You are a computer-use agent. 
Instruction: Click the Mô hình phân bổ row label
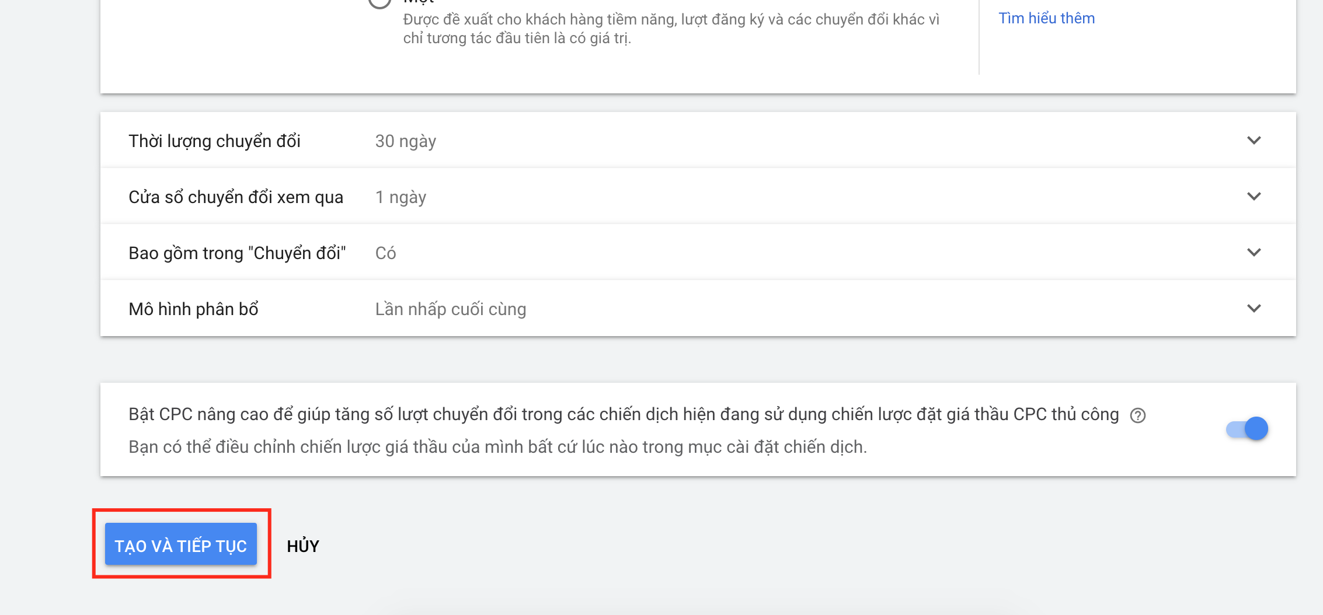point(193,309)
